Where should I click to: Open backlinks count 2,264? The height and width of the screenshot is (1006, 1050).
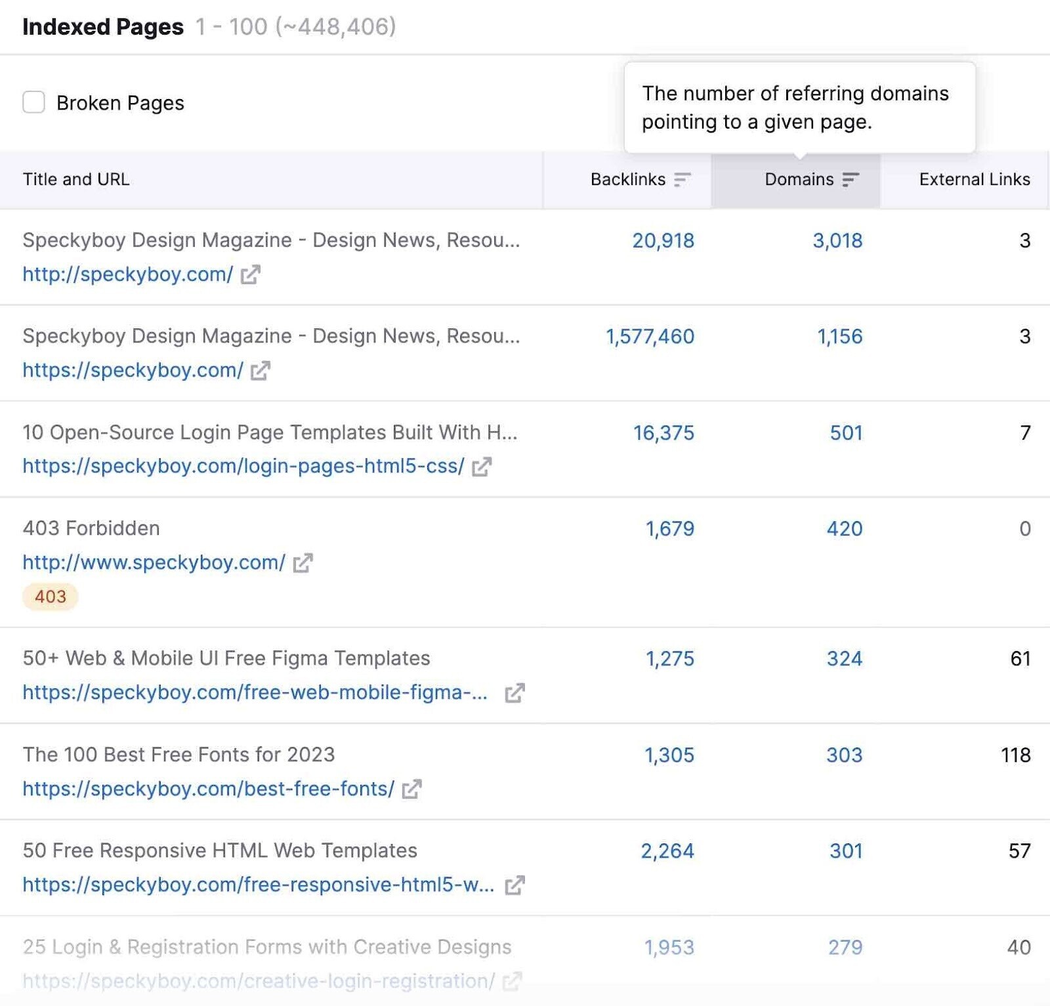pyautogui.click(x=667, y=851)
